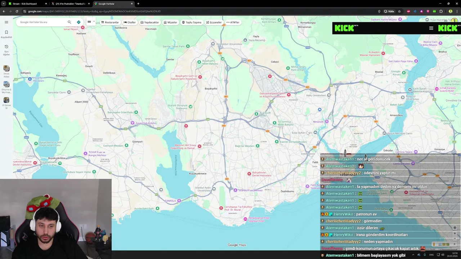
Task: Click the microphone icon in system tray
Action: [424, 255]
